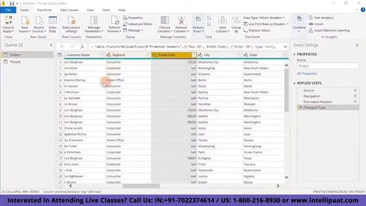Viewport: 366px width, 206px height.
Task: Open the Customer Name column filter dropdown
Action: tap(102, 55)
